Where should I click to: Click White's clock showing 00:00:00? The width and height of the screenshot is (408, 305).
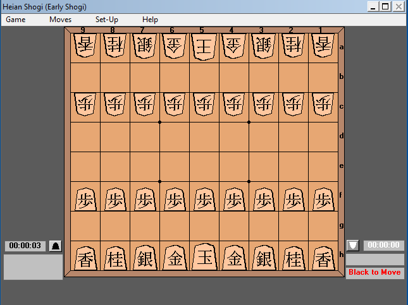tap(383, 245)
